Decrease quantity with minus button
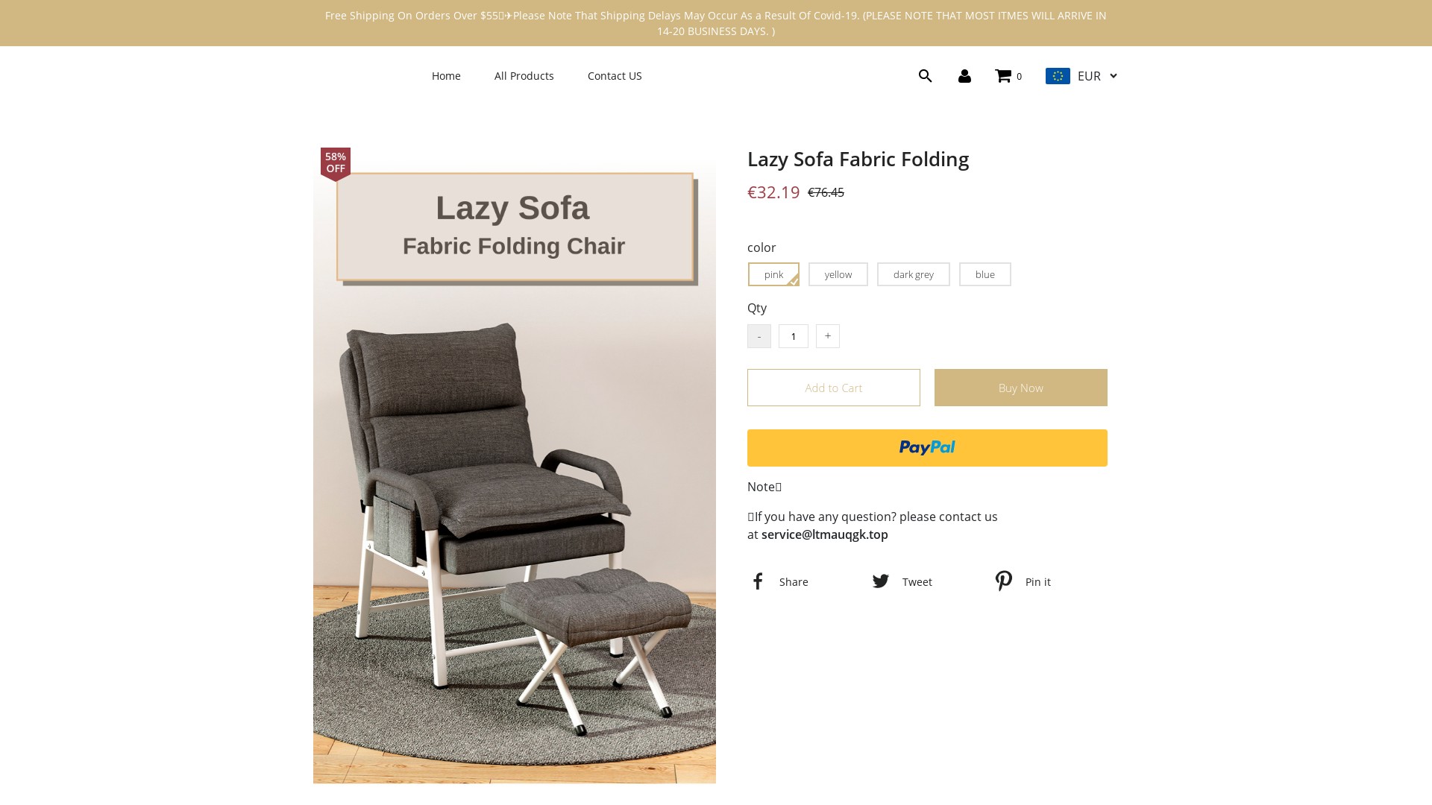This screenshot has height=805, width=1432. 759,336
